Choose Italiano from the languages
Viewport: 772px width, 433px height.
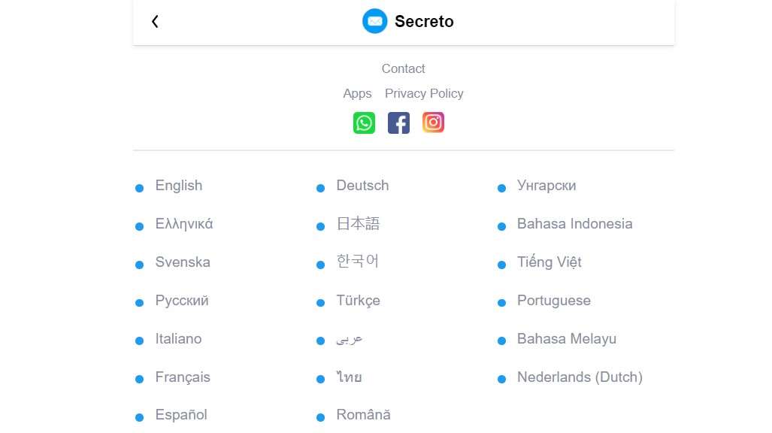coord(178,339)
